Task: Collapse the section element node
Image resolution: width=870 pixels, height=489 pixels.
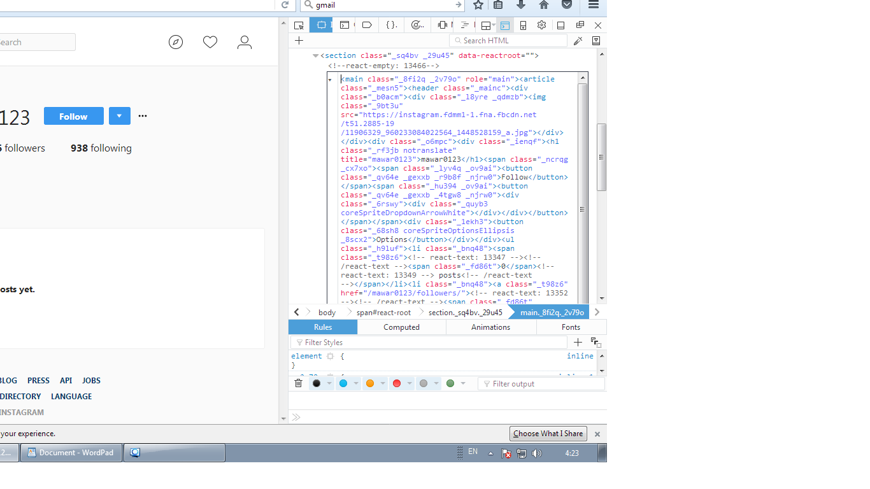Action: (x=315, y=56)
